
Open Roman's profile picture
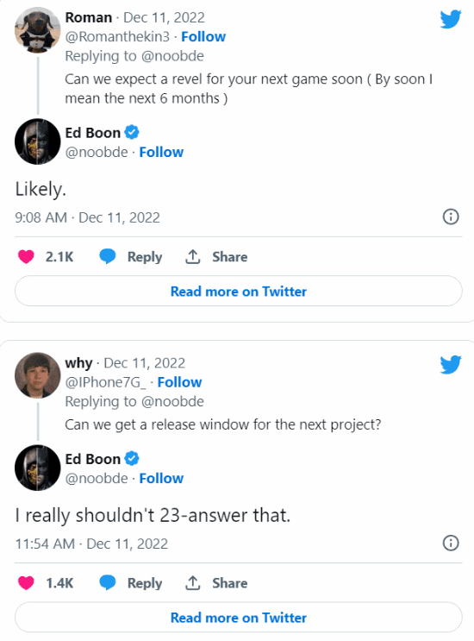38,30
